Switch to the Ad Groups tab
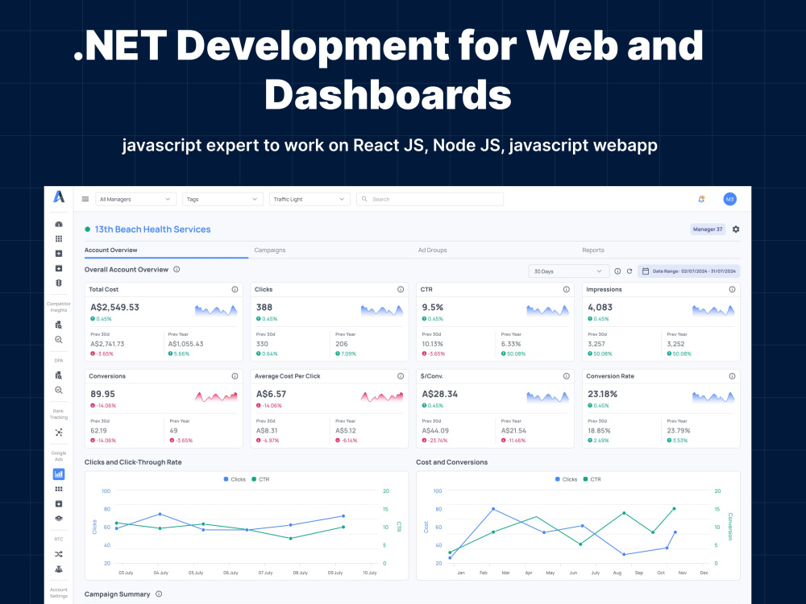Screen dimensions: 806x604 click(x=432, y=250)
